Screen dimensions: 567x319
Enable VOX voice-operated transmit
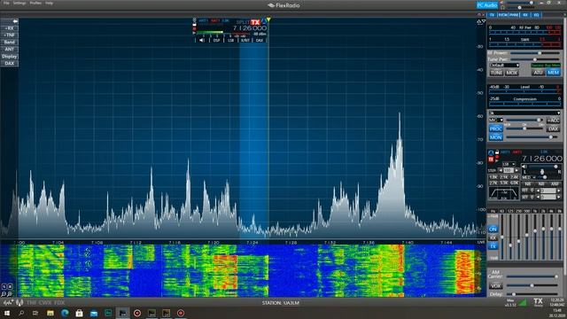[x=495, y=285]
